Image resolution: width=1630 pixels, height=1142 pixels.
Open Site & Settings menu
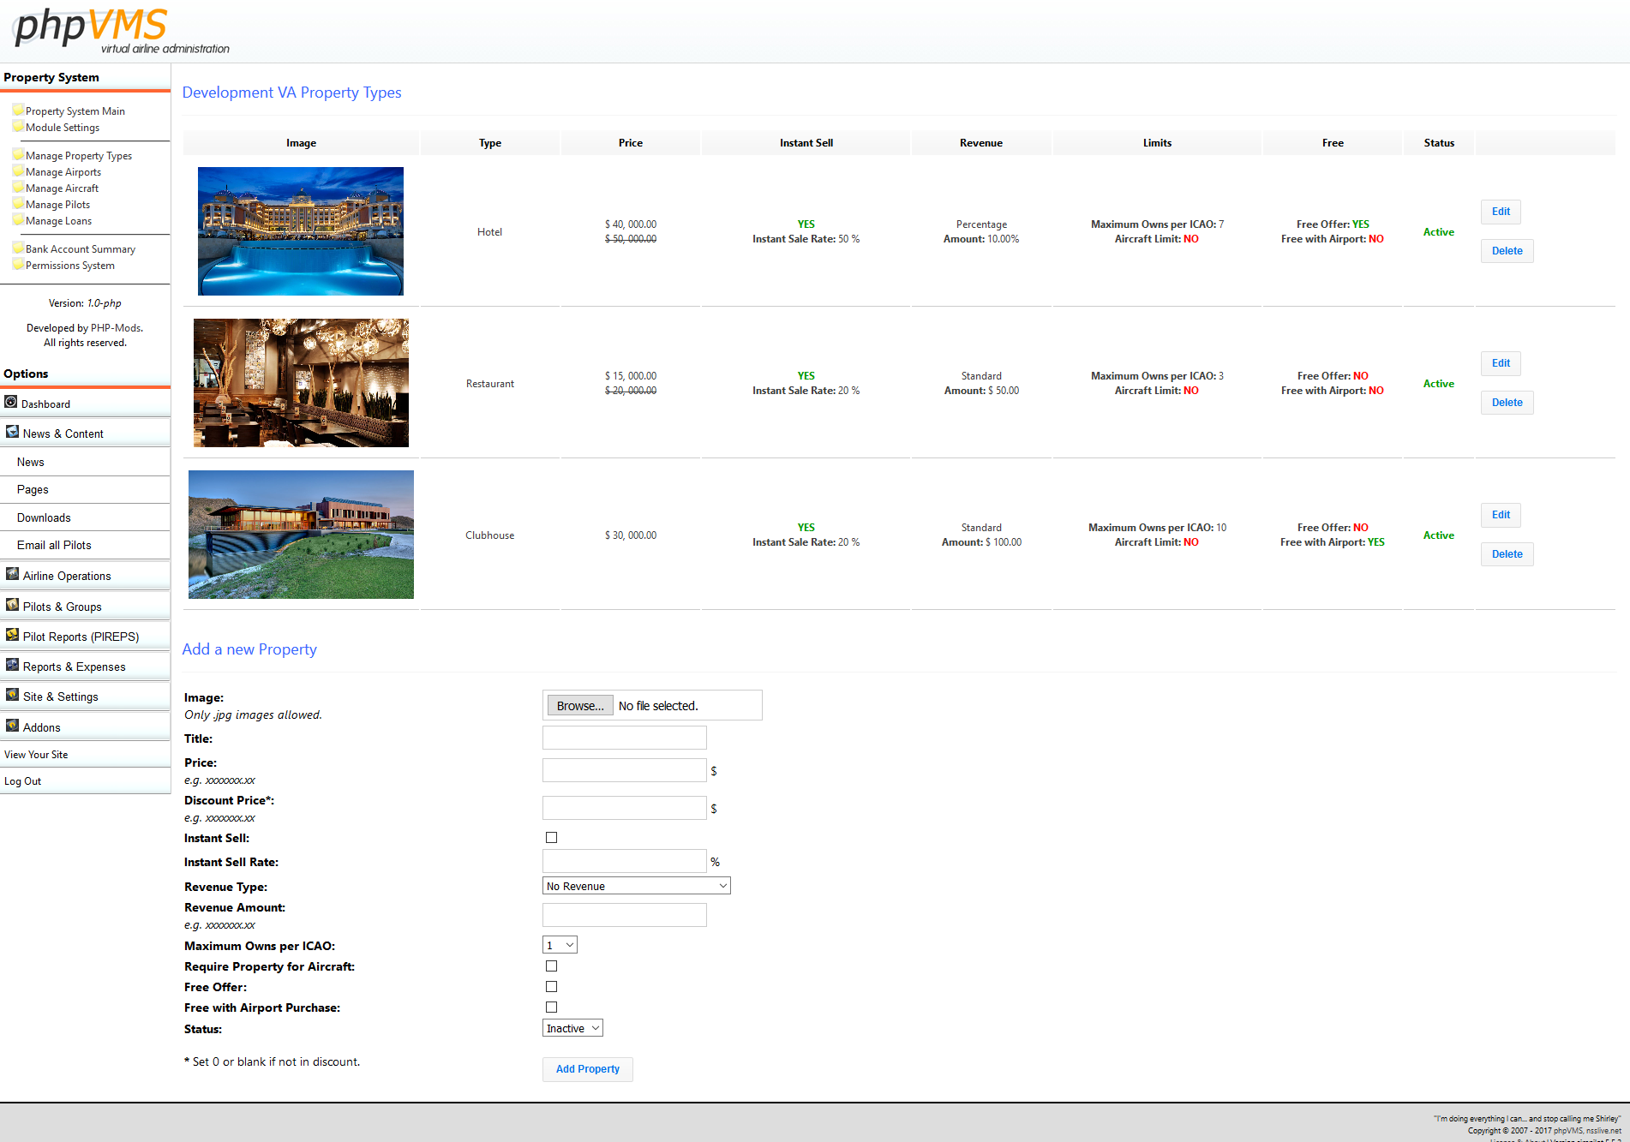point(85,697)
